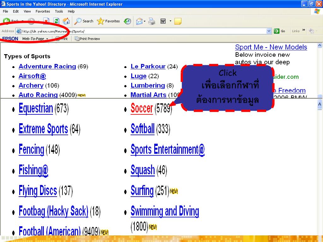
Task: Open the Favorites menu
Action: 43,11
